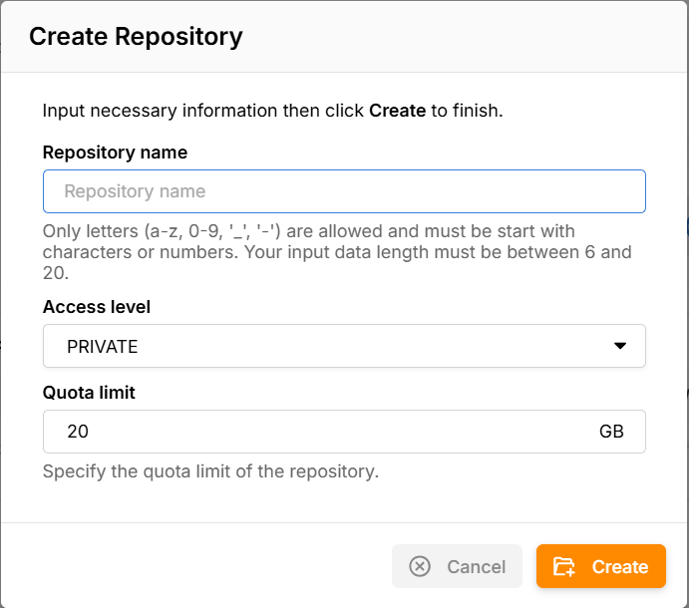Viewport: 689px width, 608px height.
Task: Click the GB unit suffix in Quota limit
Action: 611,432
